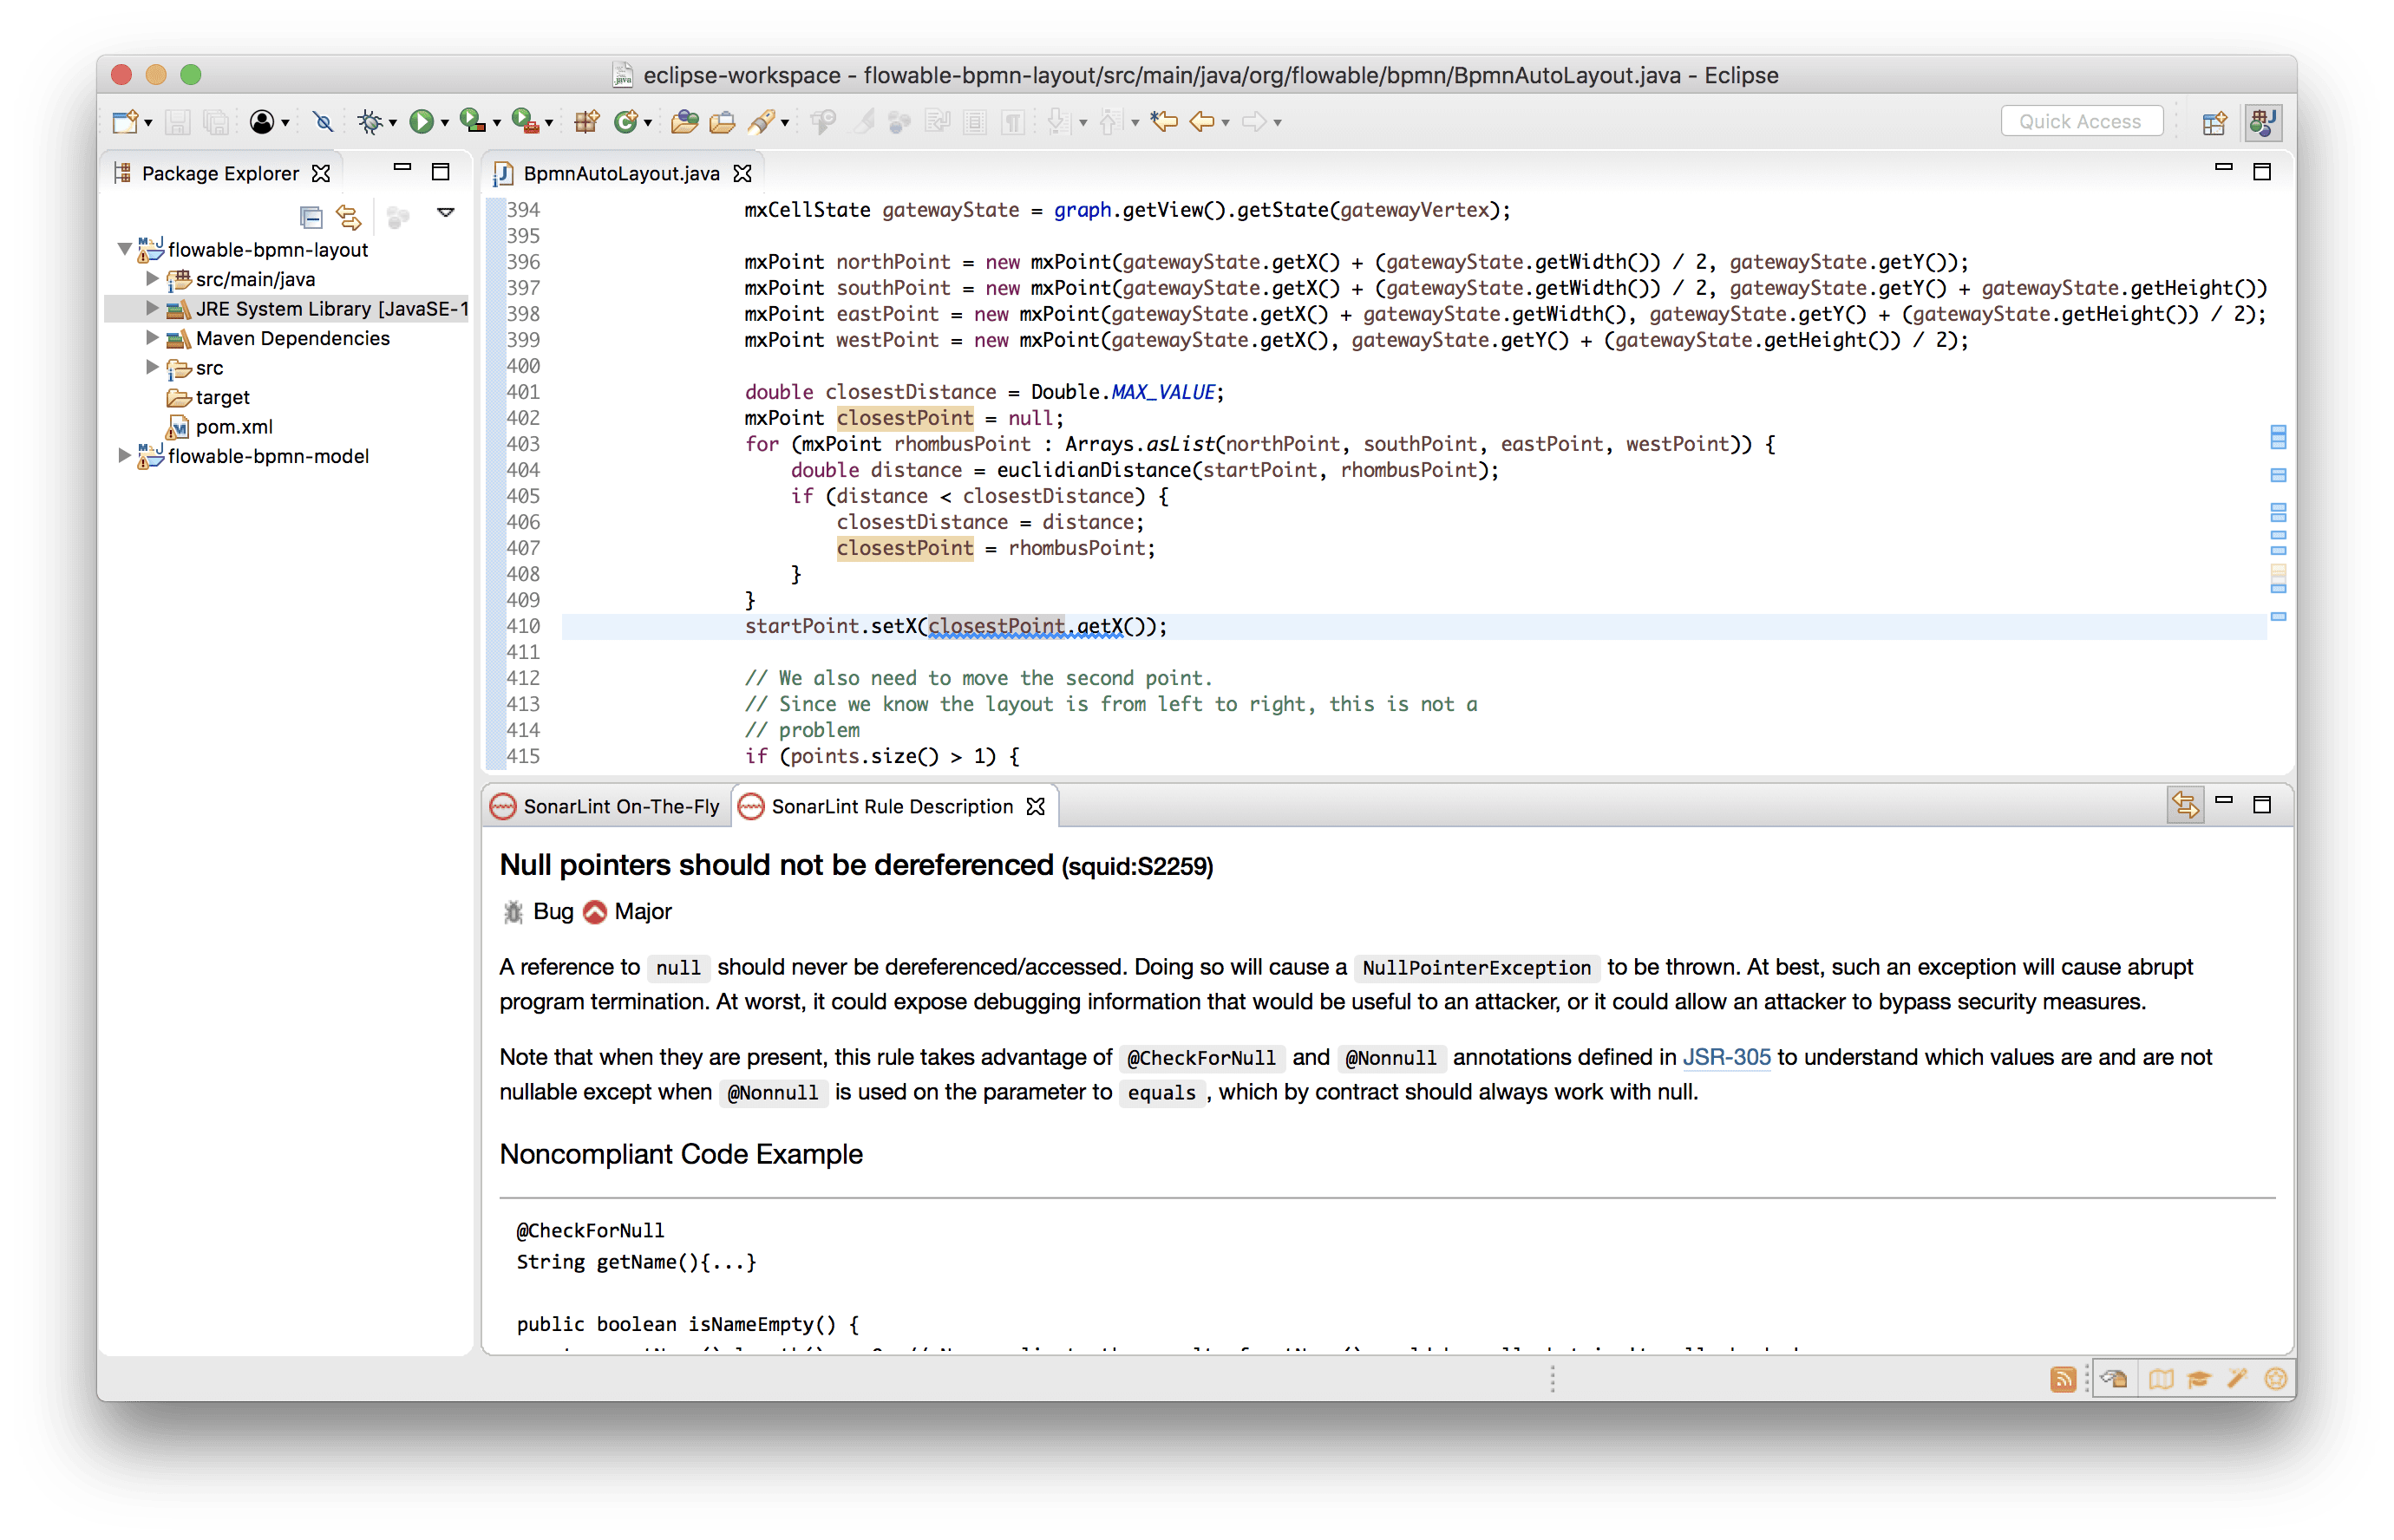The width and height of the screenshot is (2394, 1540).
Task: Expand the src/main/java folder
Action: tap(152, 279)
